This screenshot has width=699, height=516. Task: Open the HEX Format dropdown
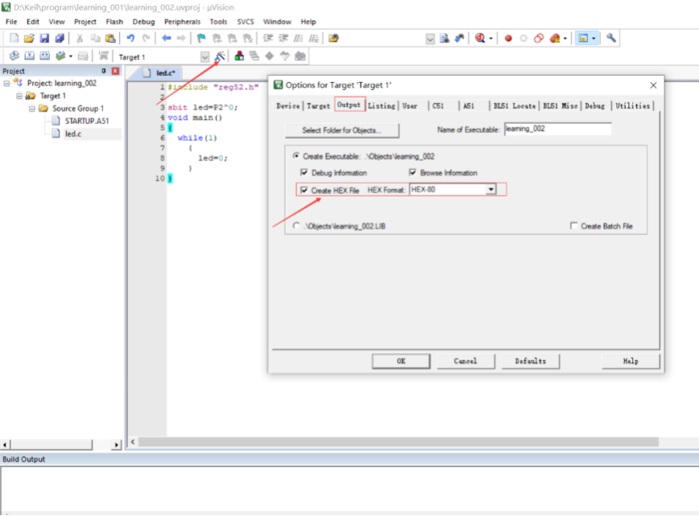click(490, 189)
